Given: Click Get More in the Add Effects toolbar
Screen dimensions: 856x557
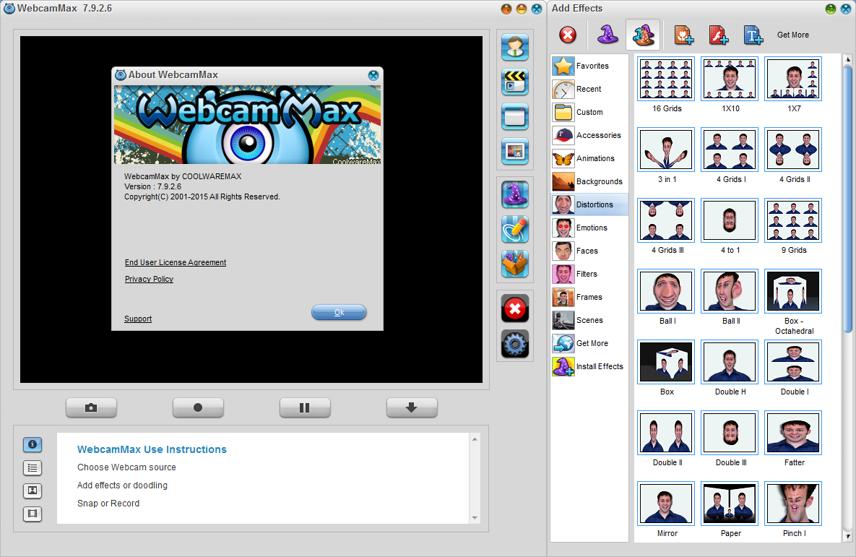Looking at the screenshot, I should 792,35.
